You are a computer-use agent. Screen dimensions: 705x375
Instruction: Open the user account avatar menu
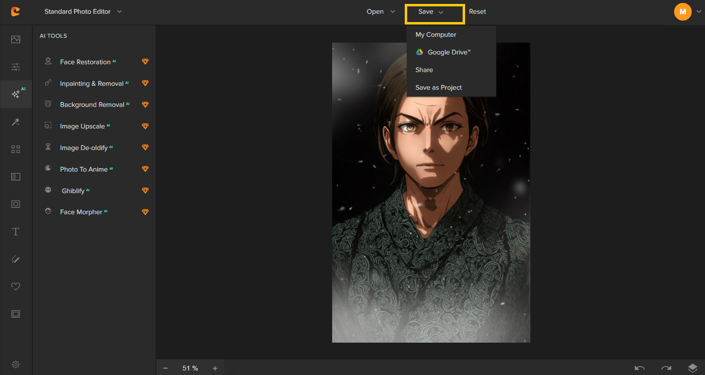point(683,12)
